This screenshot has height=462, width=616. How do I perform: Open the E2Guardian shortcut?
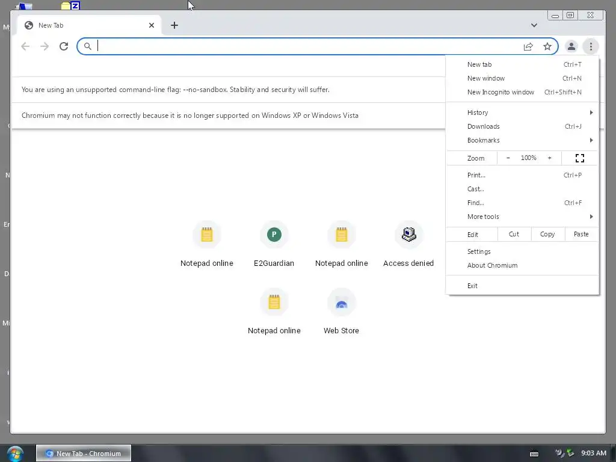(274, 244)
